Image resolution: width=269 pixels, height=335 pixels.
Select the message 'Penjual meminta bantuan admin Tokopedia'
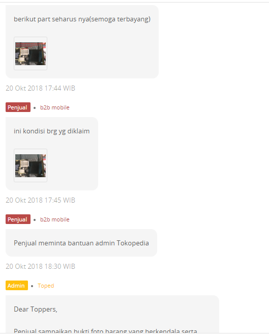pyautogui.click(x=81, y=243)
